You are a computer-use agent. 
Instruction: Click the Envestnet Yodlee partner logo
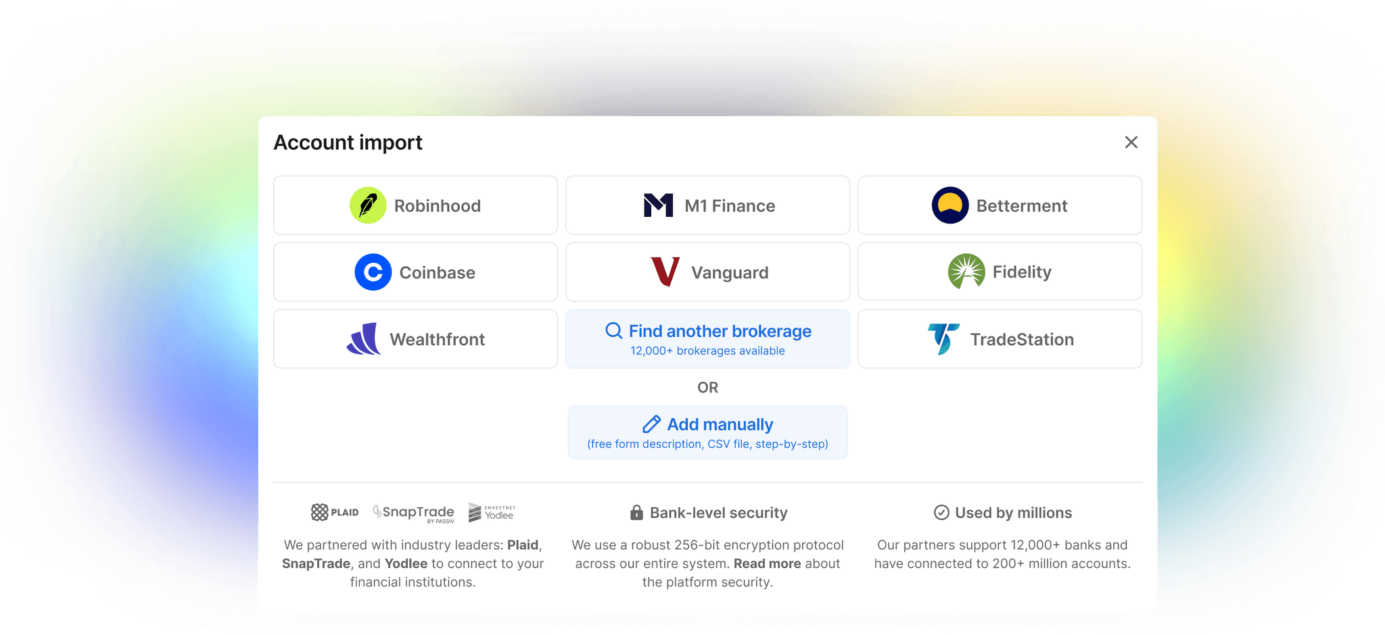point(492,513)
